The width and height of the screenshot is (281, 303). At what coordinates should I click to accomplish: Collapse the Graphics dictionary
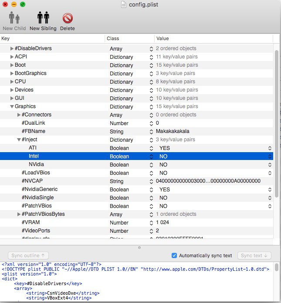(x=12, y=106)
